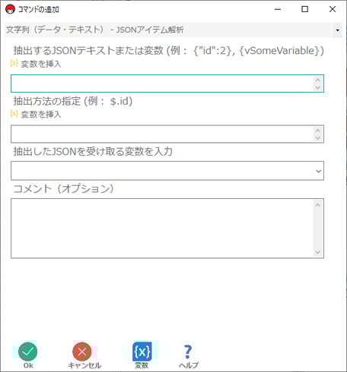The width and height of the screenshot is (347, 372).
Task: Click the variable insert icon above 抽出方法 field
Action: (x=14, y=114)
